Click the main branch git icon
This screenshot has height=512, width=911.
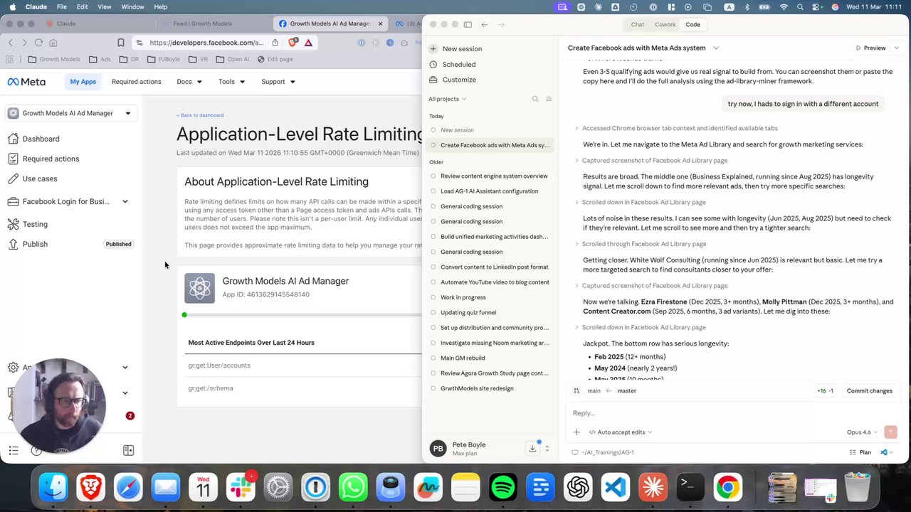(x=576, y=391)
